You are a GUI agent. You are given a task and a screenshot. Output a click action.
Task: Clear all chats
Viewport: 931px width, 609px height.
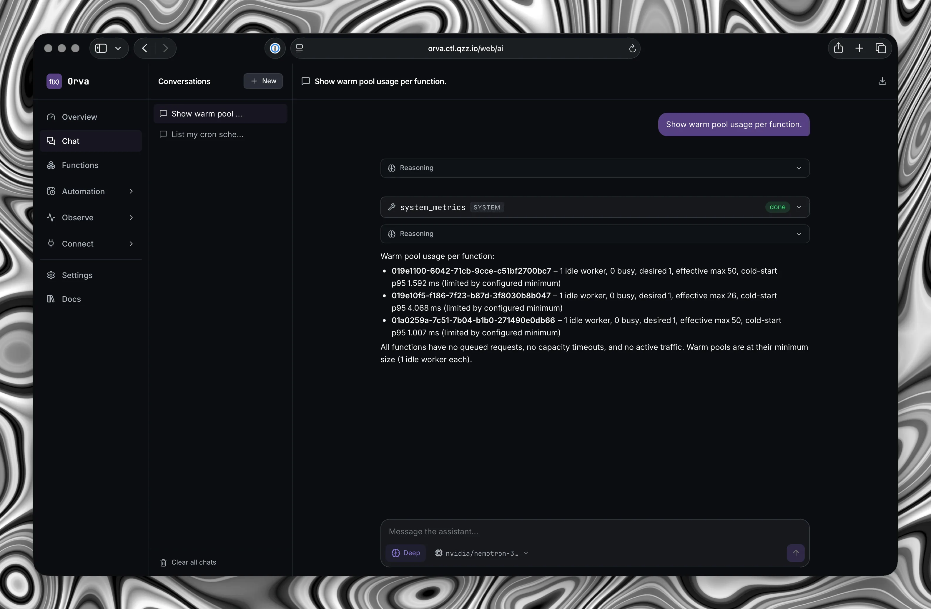(x=188, y=563)
